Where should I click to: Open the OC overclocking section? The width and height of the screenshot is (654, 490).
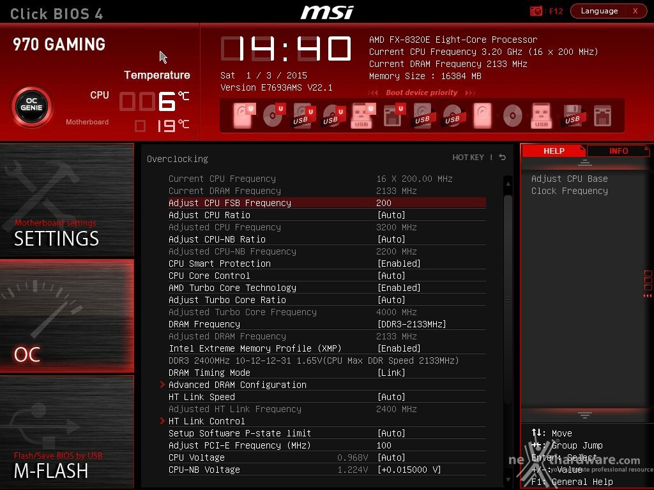tap(66, 316)
